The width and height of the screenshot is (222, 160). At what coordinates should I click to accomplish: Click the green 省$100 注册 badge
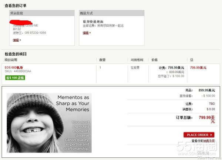point(15,78)
